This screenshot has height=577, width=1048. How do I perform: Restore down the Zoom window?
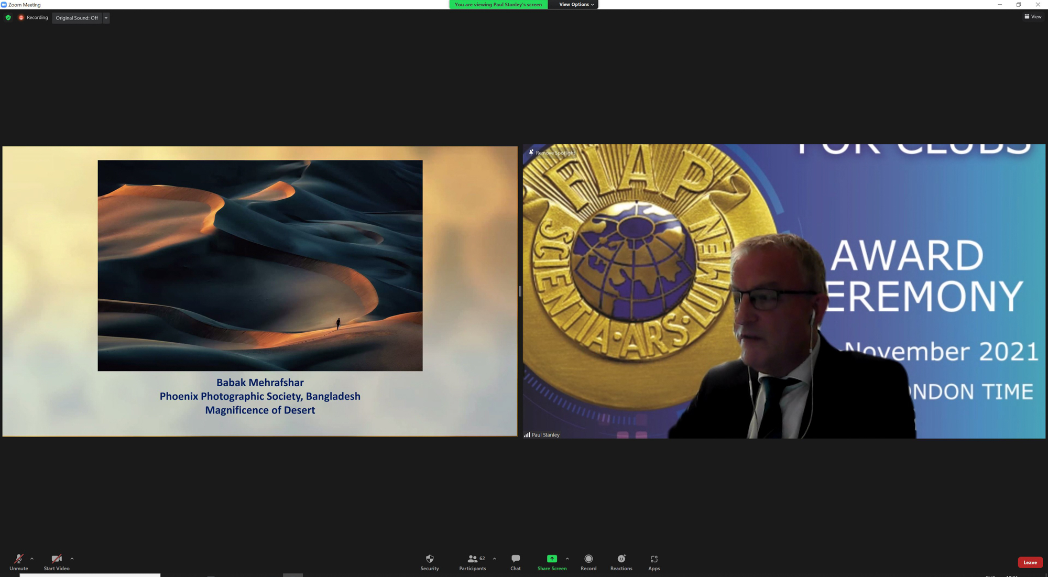(1019, 4)
